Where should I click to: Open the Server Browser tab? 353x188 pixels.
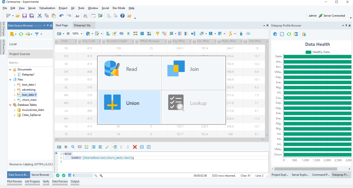pos(40,174)
